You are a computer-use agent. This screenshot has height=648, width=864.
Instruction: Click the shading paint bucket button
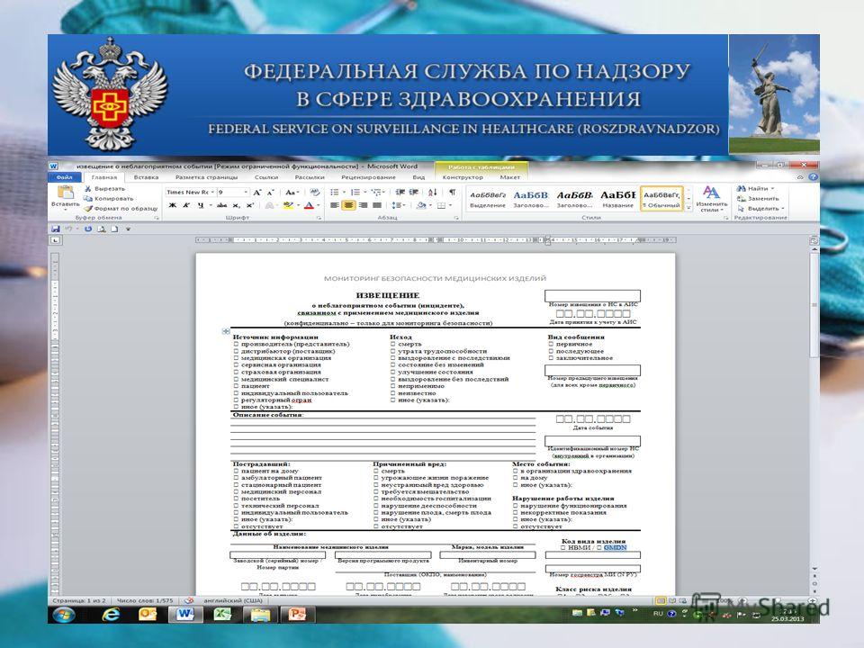(421, 205)
